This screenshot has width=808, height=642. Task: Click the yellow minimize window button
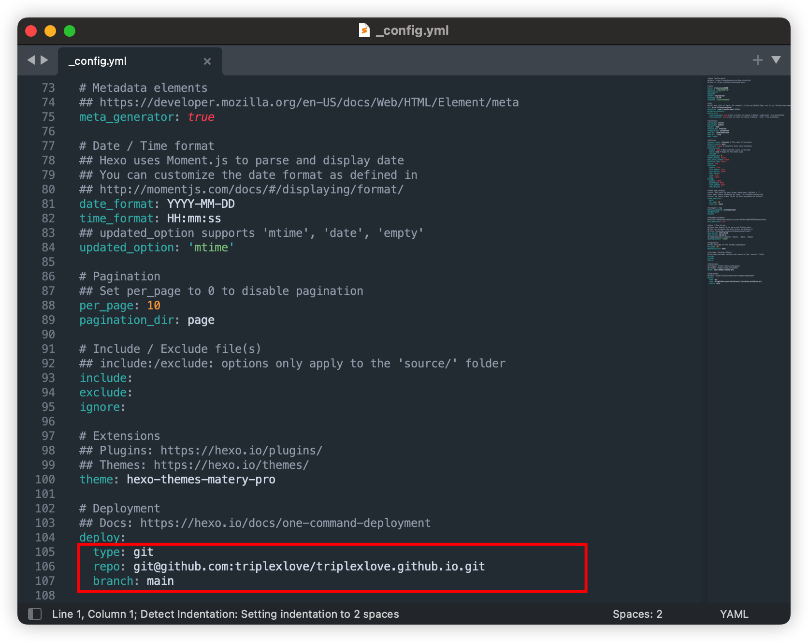pyautogui.click(x=50, y=31)
